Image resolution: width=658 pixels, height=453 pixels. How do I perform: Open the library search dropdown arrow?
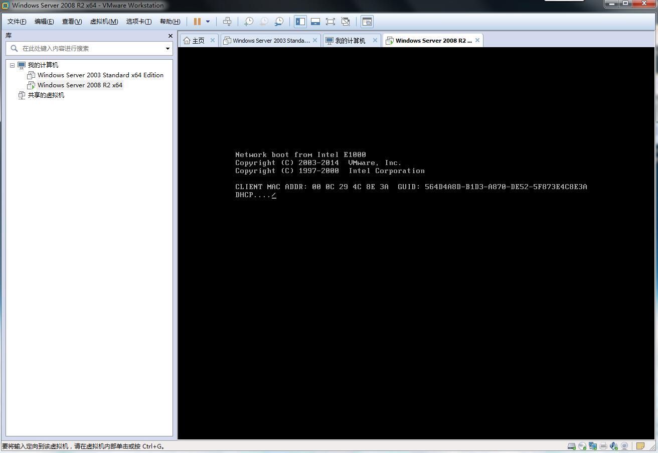tap(168, 49)
